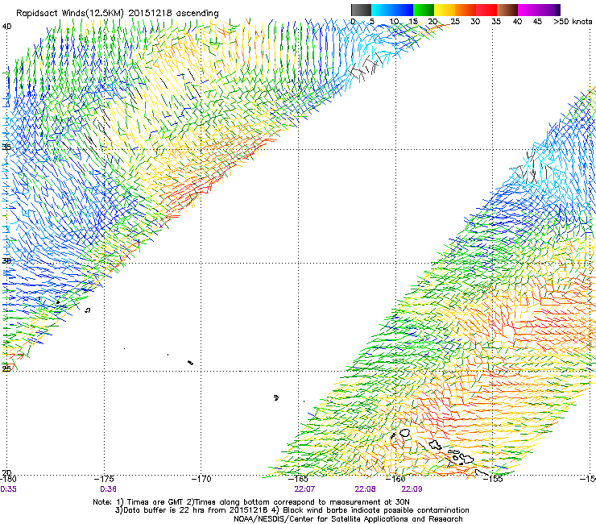Click the NOAA/NESDIS credit line
This screenshot has height=524, width=596.
click(348, 519)
